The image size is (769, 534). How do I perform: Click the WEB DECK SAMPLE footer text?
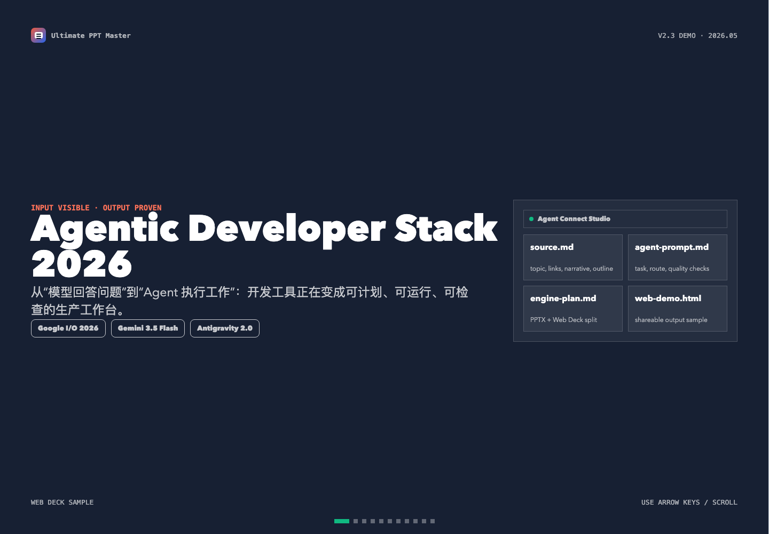tap(62, 502)
